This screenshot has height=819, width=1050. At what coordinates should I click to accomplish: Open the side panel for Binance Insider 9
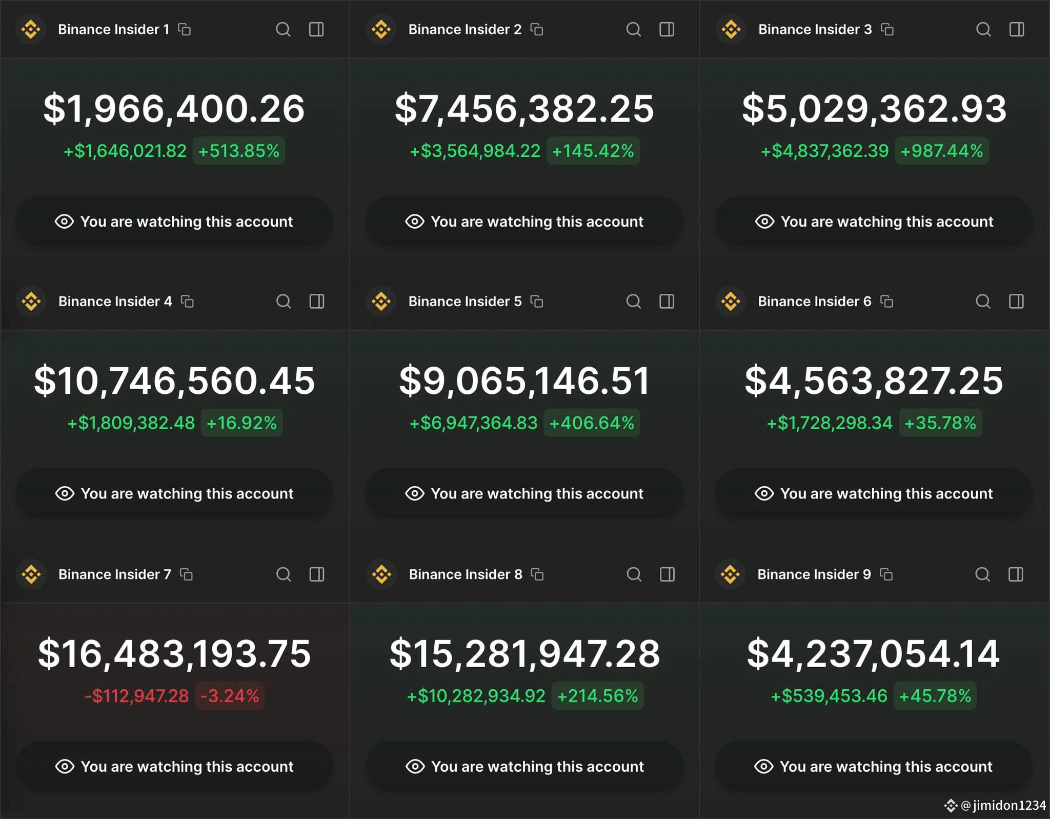[1016, 574]
